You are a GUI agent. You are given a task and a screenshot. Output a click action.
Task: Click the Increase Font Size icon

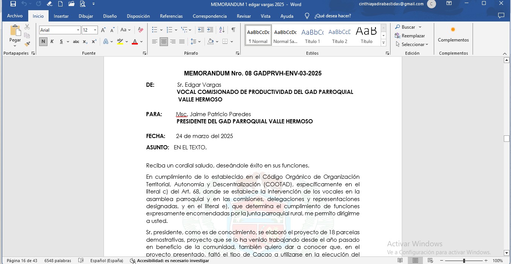click(x=103, y=30)
